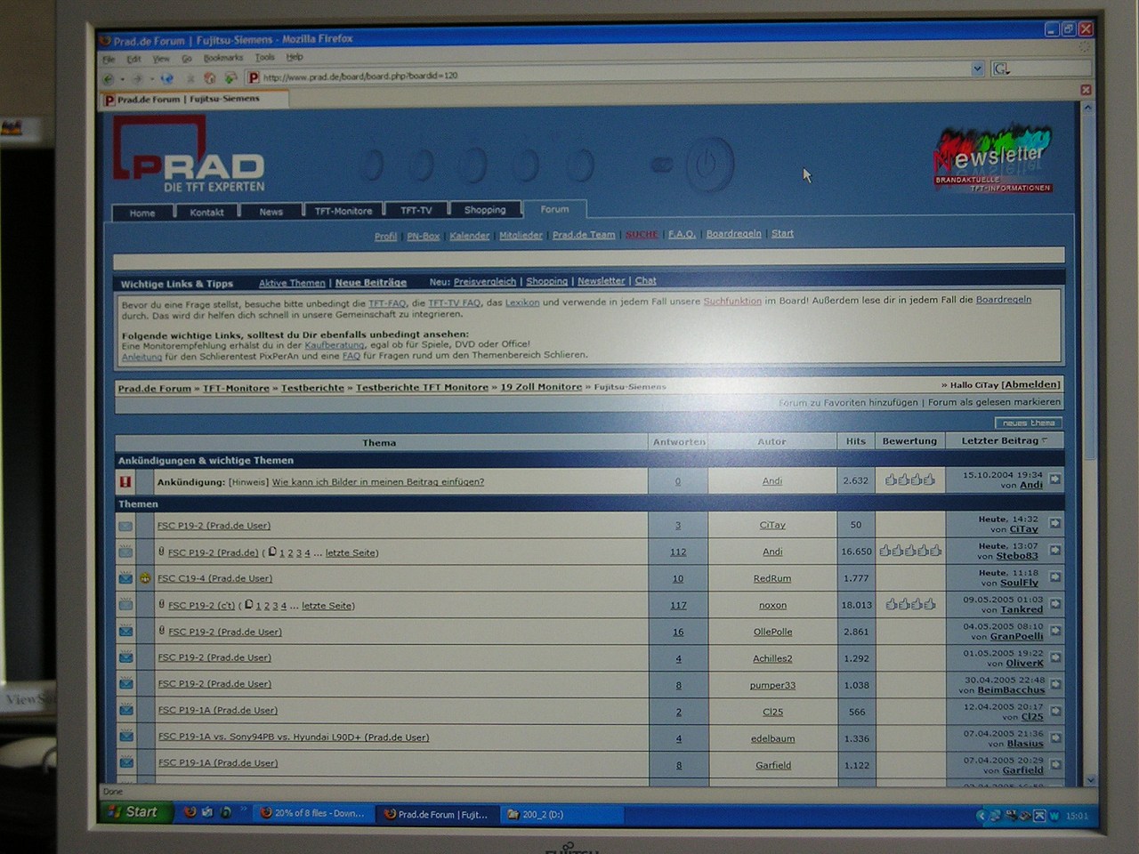Click the envelope icon beside FSC C19-4 thread

click(x=125, y=578)
